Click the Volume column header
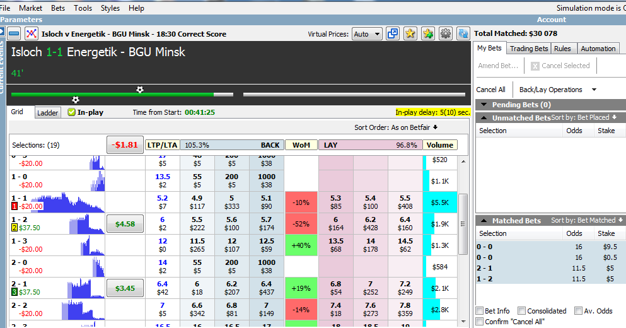This screenshot has width=626, height=328. pos(440,145)
